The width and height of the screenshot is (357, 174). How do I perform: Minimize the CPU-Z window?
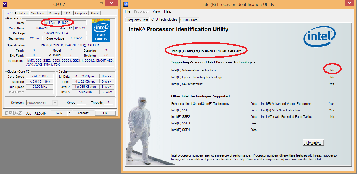pos(93,4)
